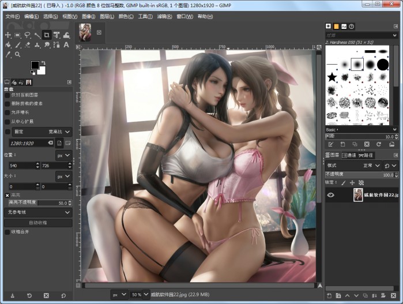Enable 允许增长 checkbox
The image size is (403, 304).
coord(7,112)
